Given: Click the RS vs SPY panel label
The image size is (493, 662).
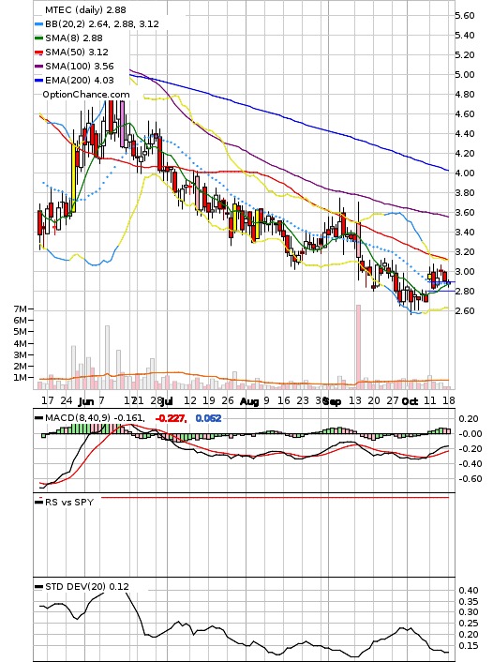Looking at the screenshot, I should tap(68, 503).
